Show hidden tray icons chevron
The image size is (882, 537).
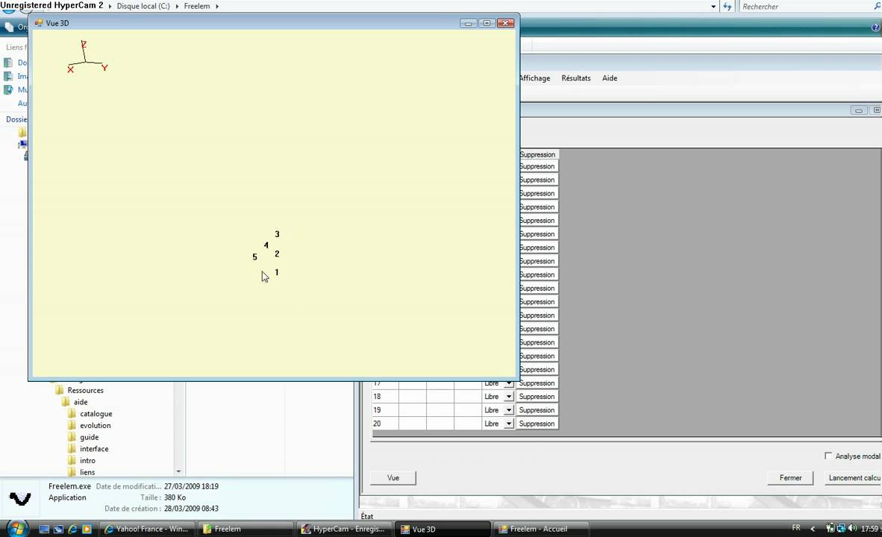coord(813,529)
